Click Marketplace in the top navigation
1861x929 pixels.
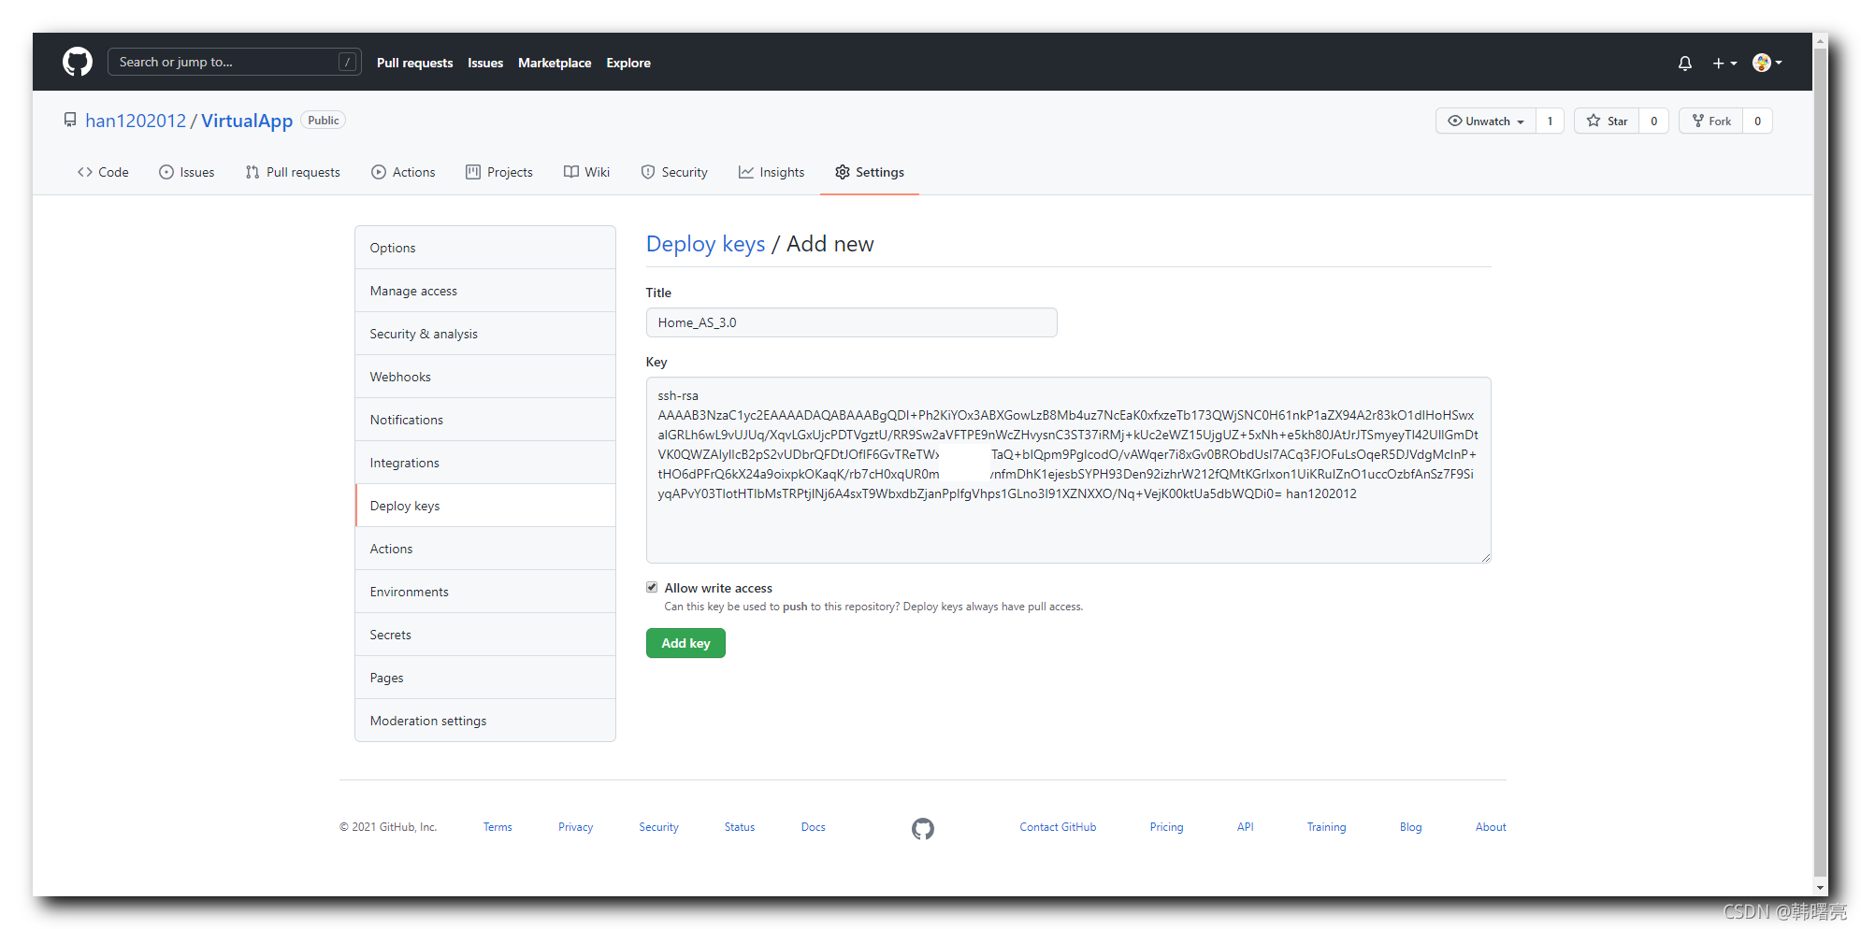pos(555,63)
